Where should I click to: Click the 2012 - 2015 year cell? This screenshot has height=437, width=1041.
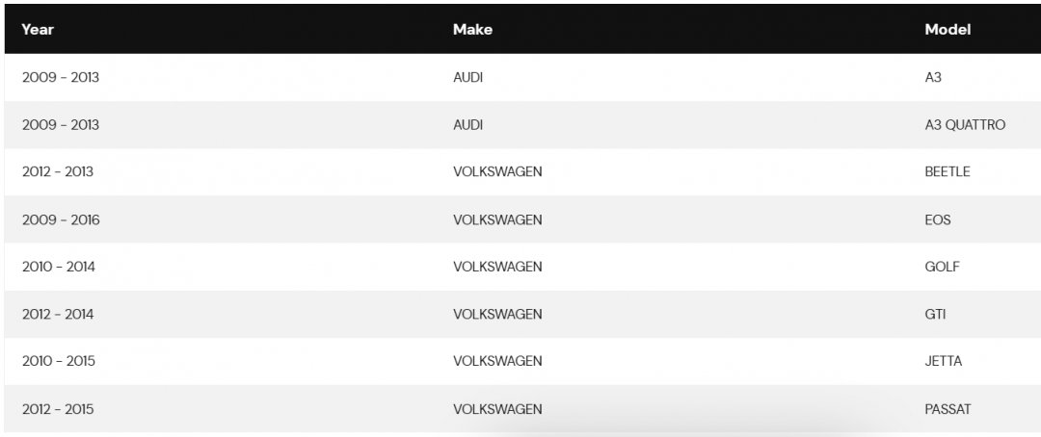(x=58, y=409)
